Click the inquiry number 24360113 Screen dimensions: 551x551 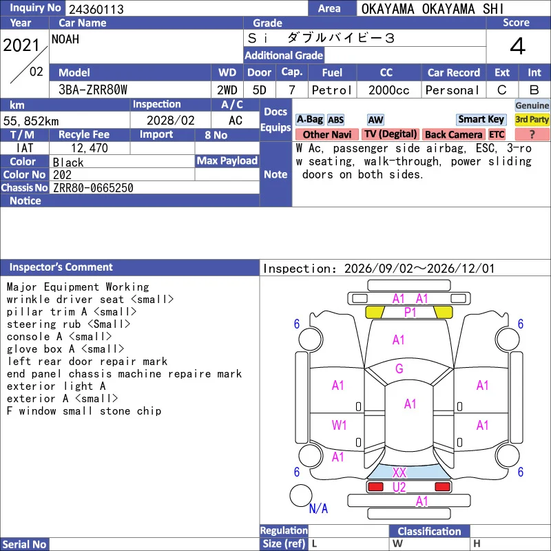[x=96, y=9]
